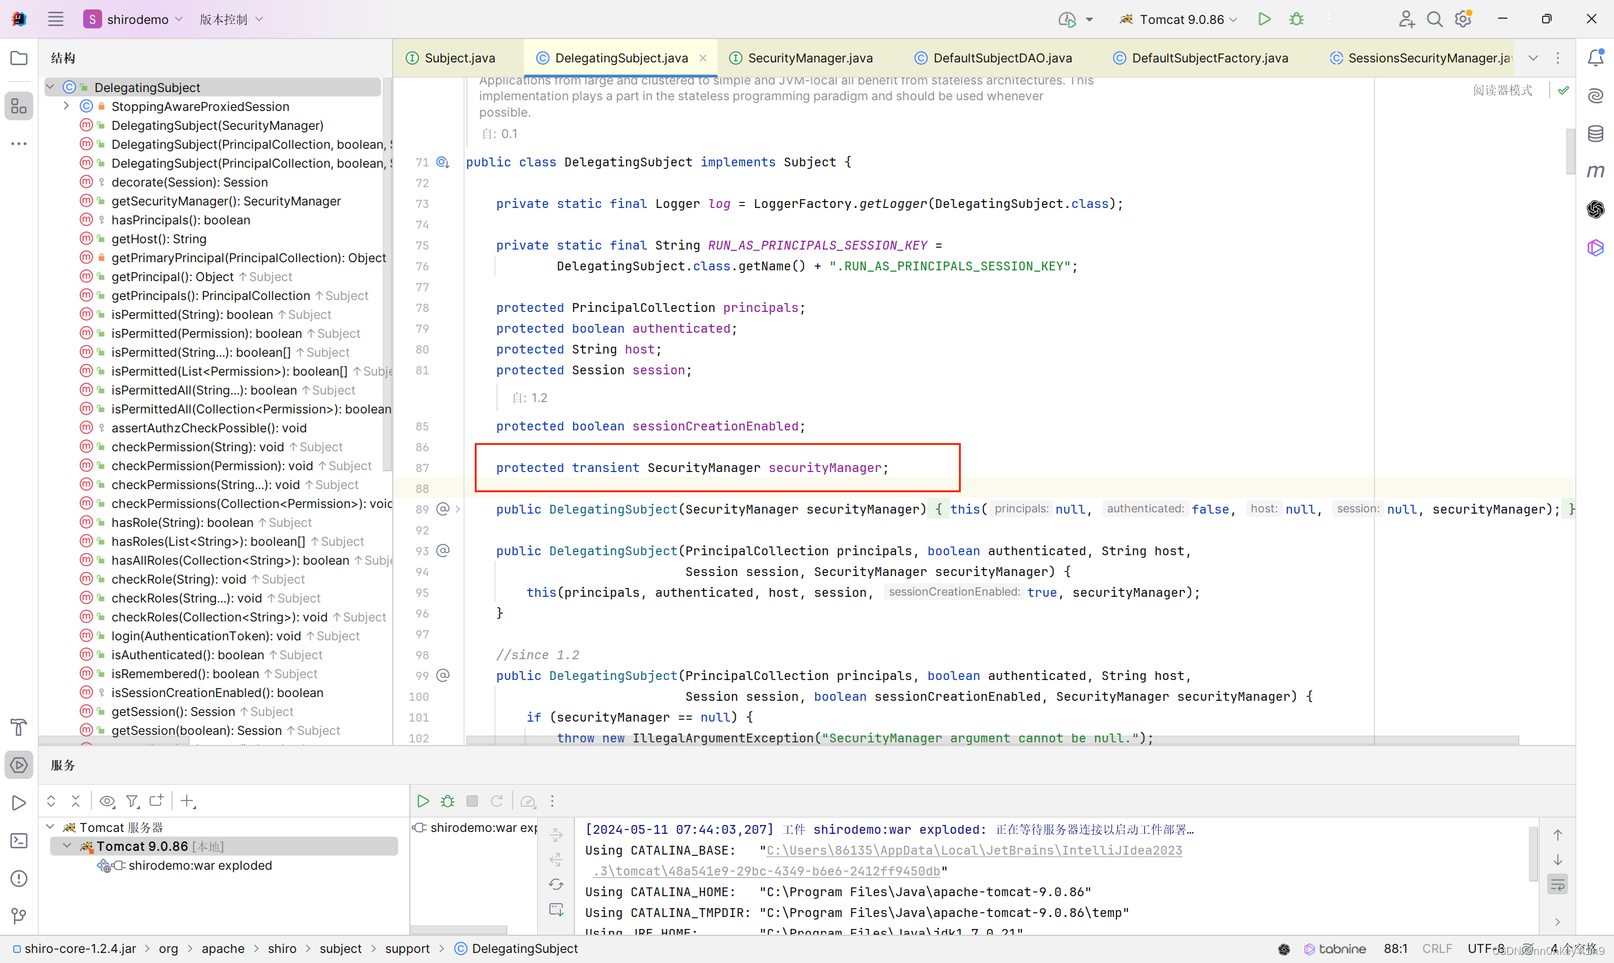Image resolution: width=1614 pixels, height=963 pixels.
Task: Open Search Everywhere magnifier
Action: [1434, 19]
